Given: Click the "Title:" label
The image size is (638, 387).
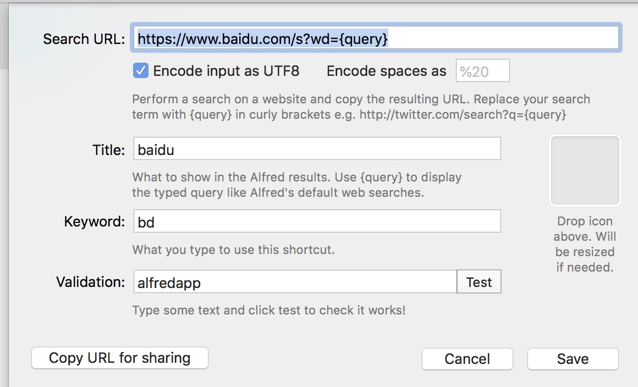Looking at the screenshot, I should pyautogui.click(x=109, y=150).
